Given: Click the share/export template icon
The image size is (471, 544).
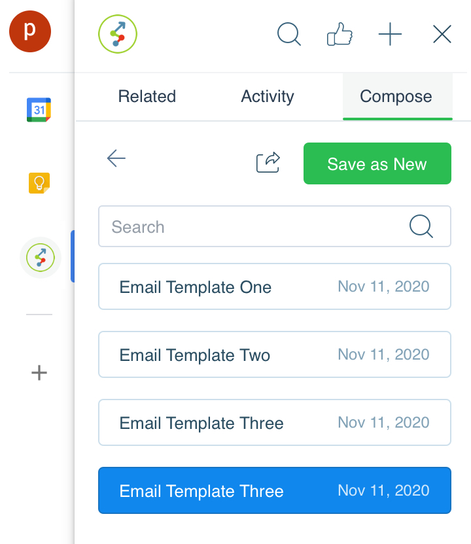Looking at the screenshot, I should [x=268, y=162].
